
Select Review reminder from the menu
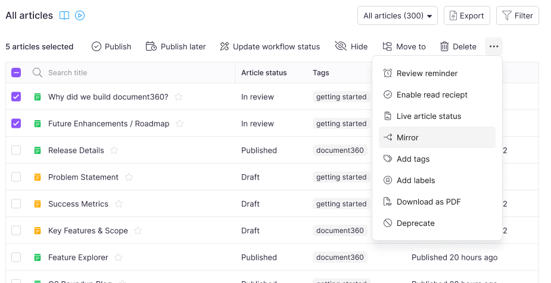437,73
